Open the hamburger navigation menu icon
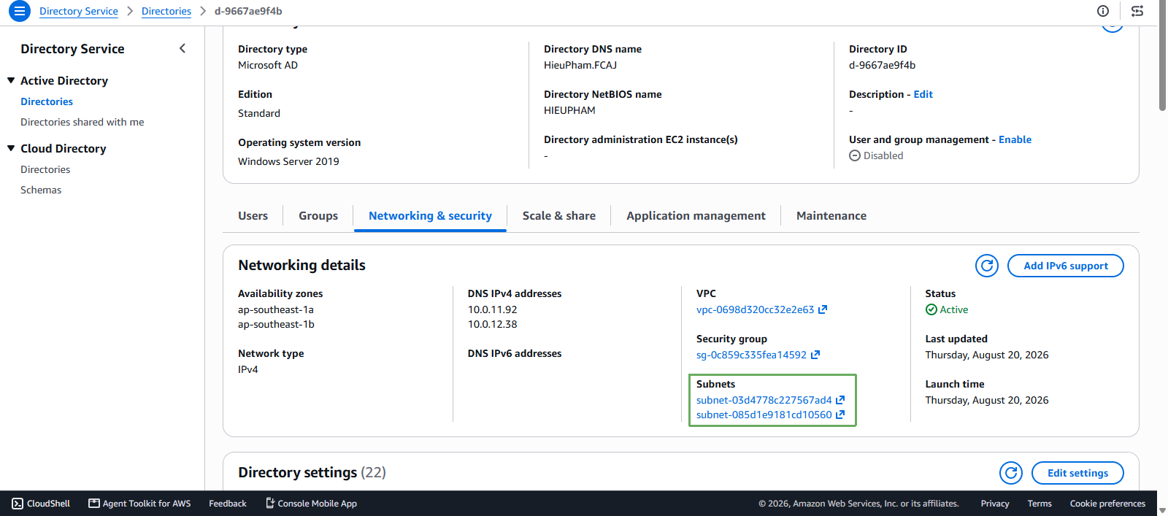1168x516 pixels. coord(20,11)
